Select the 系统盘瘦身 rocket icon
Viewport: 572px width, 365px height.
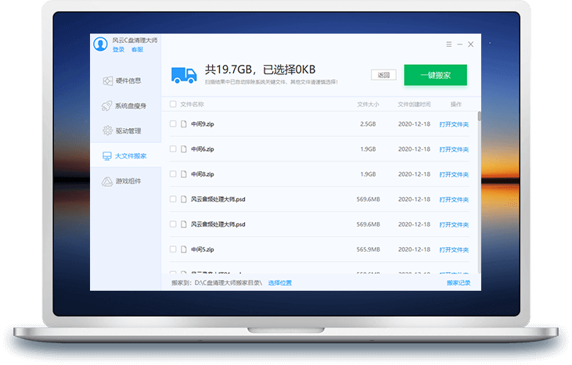click(x=107, y=106)
